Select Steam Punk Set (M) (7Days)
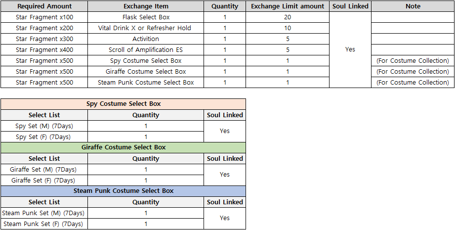 (x=44, y=213)
